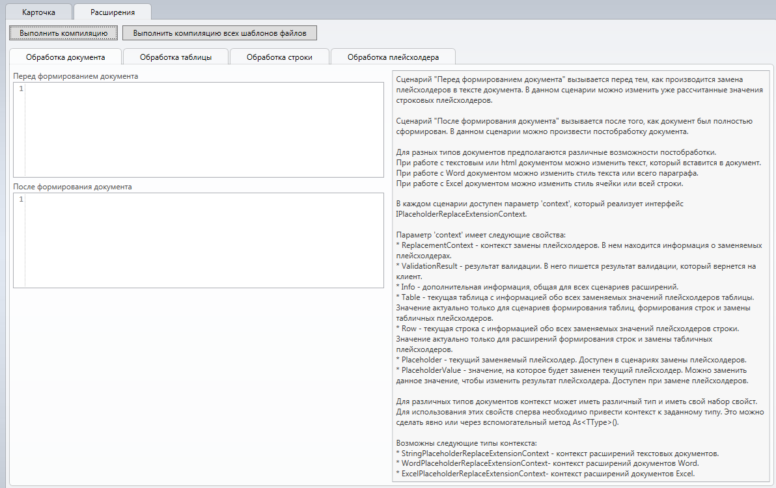Switch to the Обработка плейсхолдера sub-tab
This screenshot has height=488, width=776.
(393, 57)
